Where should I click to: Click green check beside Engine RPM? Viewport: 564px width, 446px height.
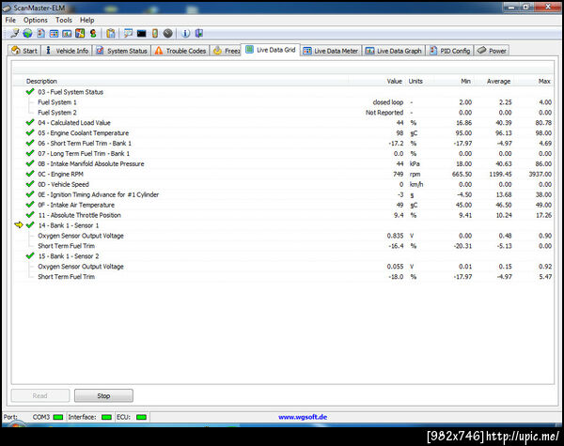pyautogui.click(x=30, y=174)
